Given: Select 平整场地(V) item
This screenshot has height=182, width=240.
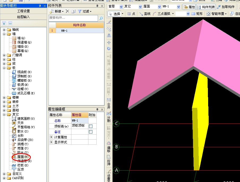Looking at the screenshot, I should [26, 127].
